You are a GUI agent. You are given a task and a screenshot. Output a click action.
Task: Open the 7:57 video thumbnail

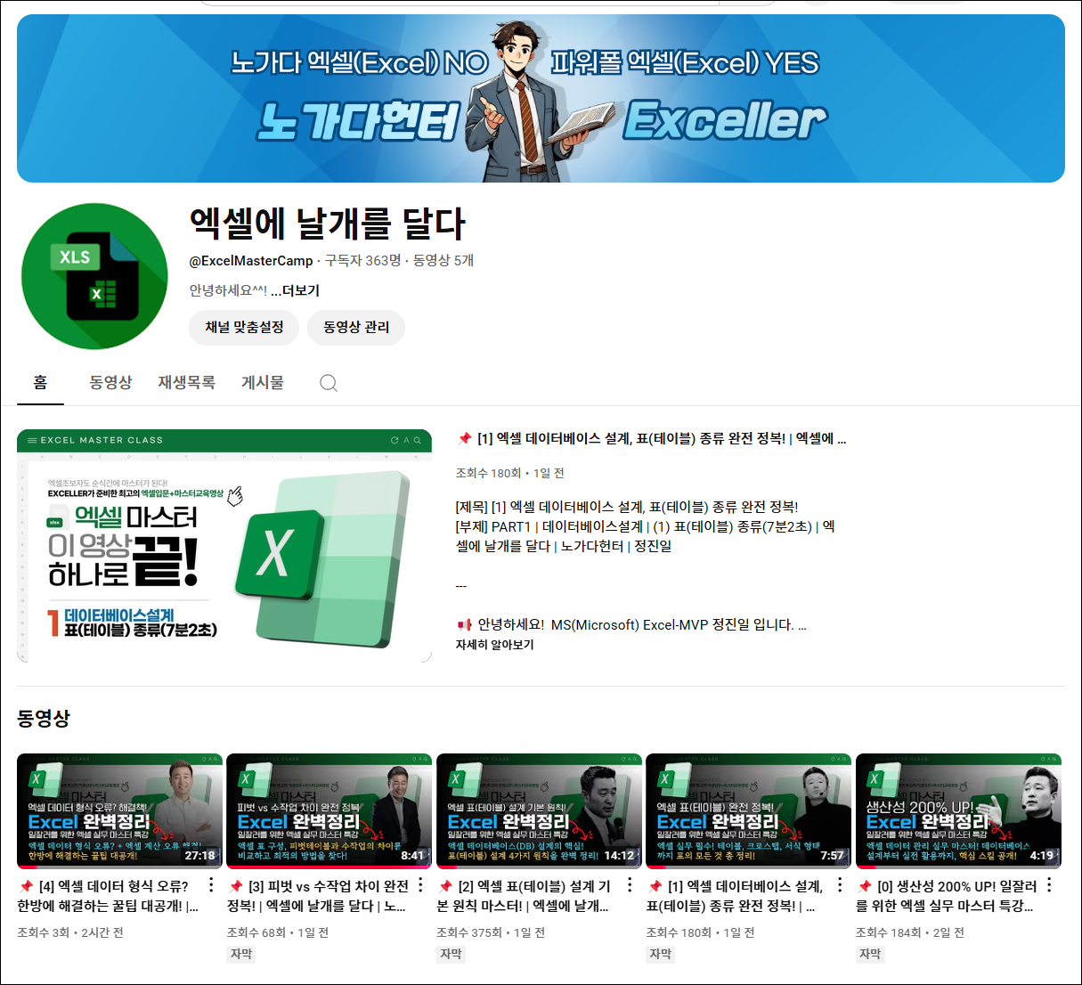click(x=748, y=810)
